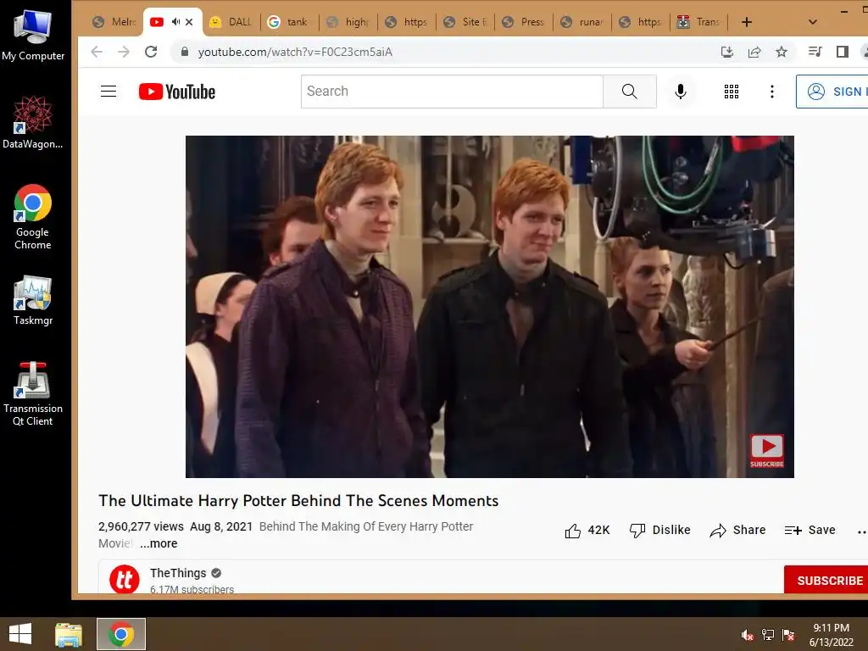Reload the YouTube page
The width and height of the screenshot is (868, 651).
[x=151, y=52]
